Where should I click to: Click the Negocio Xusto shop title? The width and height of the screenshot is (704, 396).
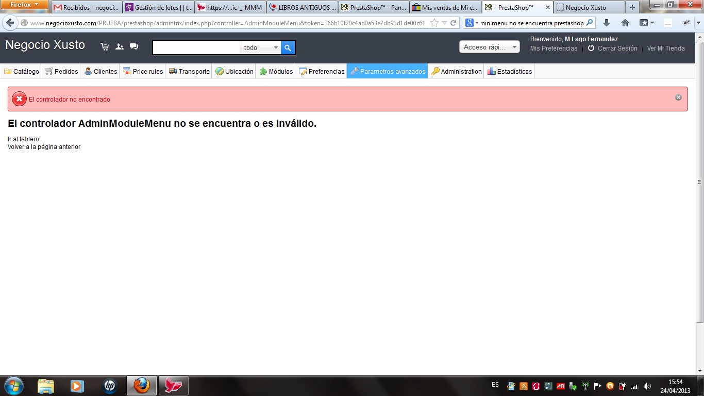pos(45,45)
